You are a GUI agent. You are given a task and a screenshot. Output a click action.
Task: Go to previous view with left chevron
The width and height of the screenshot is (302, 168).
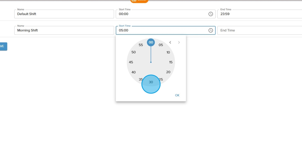(x=170, y=42)
